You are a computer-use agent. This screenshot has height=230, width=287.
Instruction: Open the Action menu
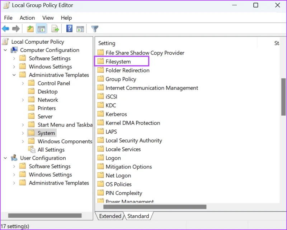(27, 18)
